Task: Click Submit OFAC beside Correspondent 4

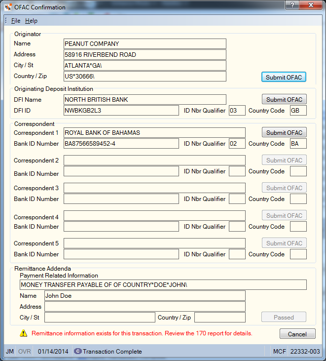Action: point(284,215)
